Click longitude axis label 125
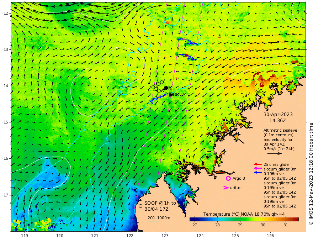This screenshot has height=242, width=313. (235, 236)
